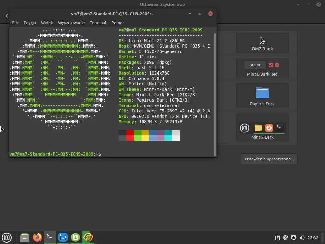
Task: Click the removable drives tray icon
Action: (x=277, y=238)
